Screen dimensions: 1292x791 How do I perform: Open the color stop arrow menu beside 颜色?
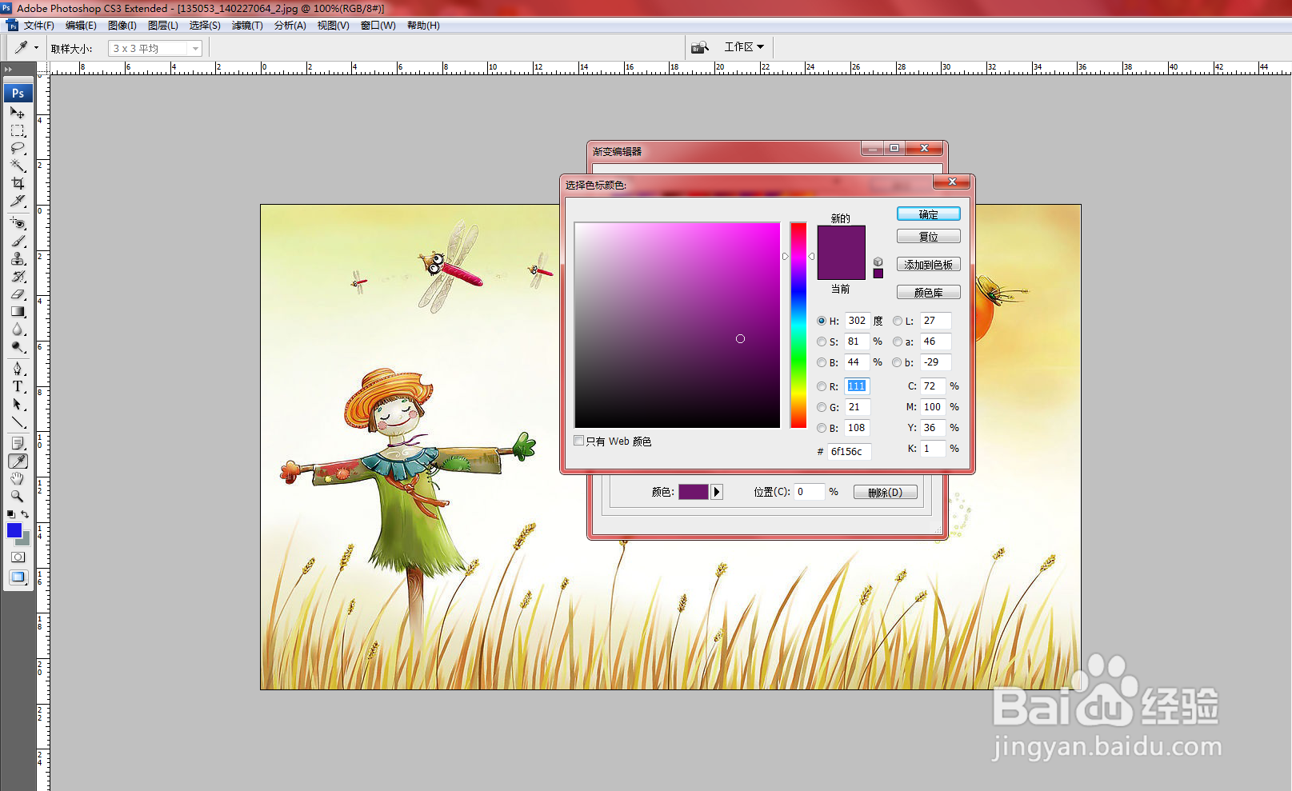point(717,492)
